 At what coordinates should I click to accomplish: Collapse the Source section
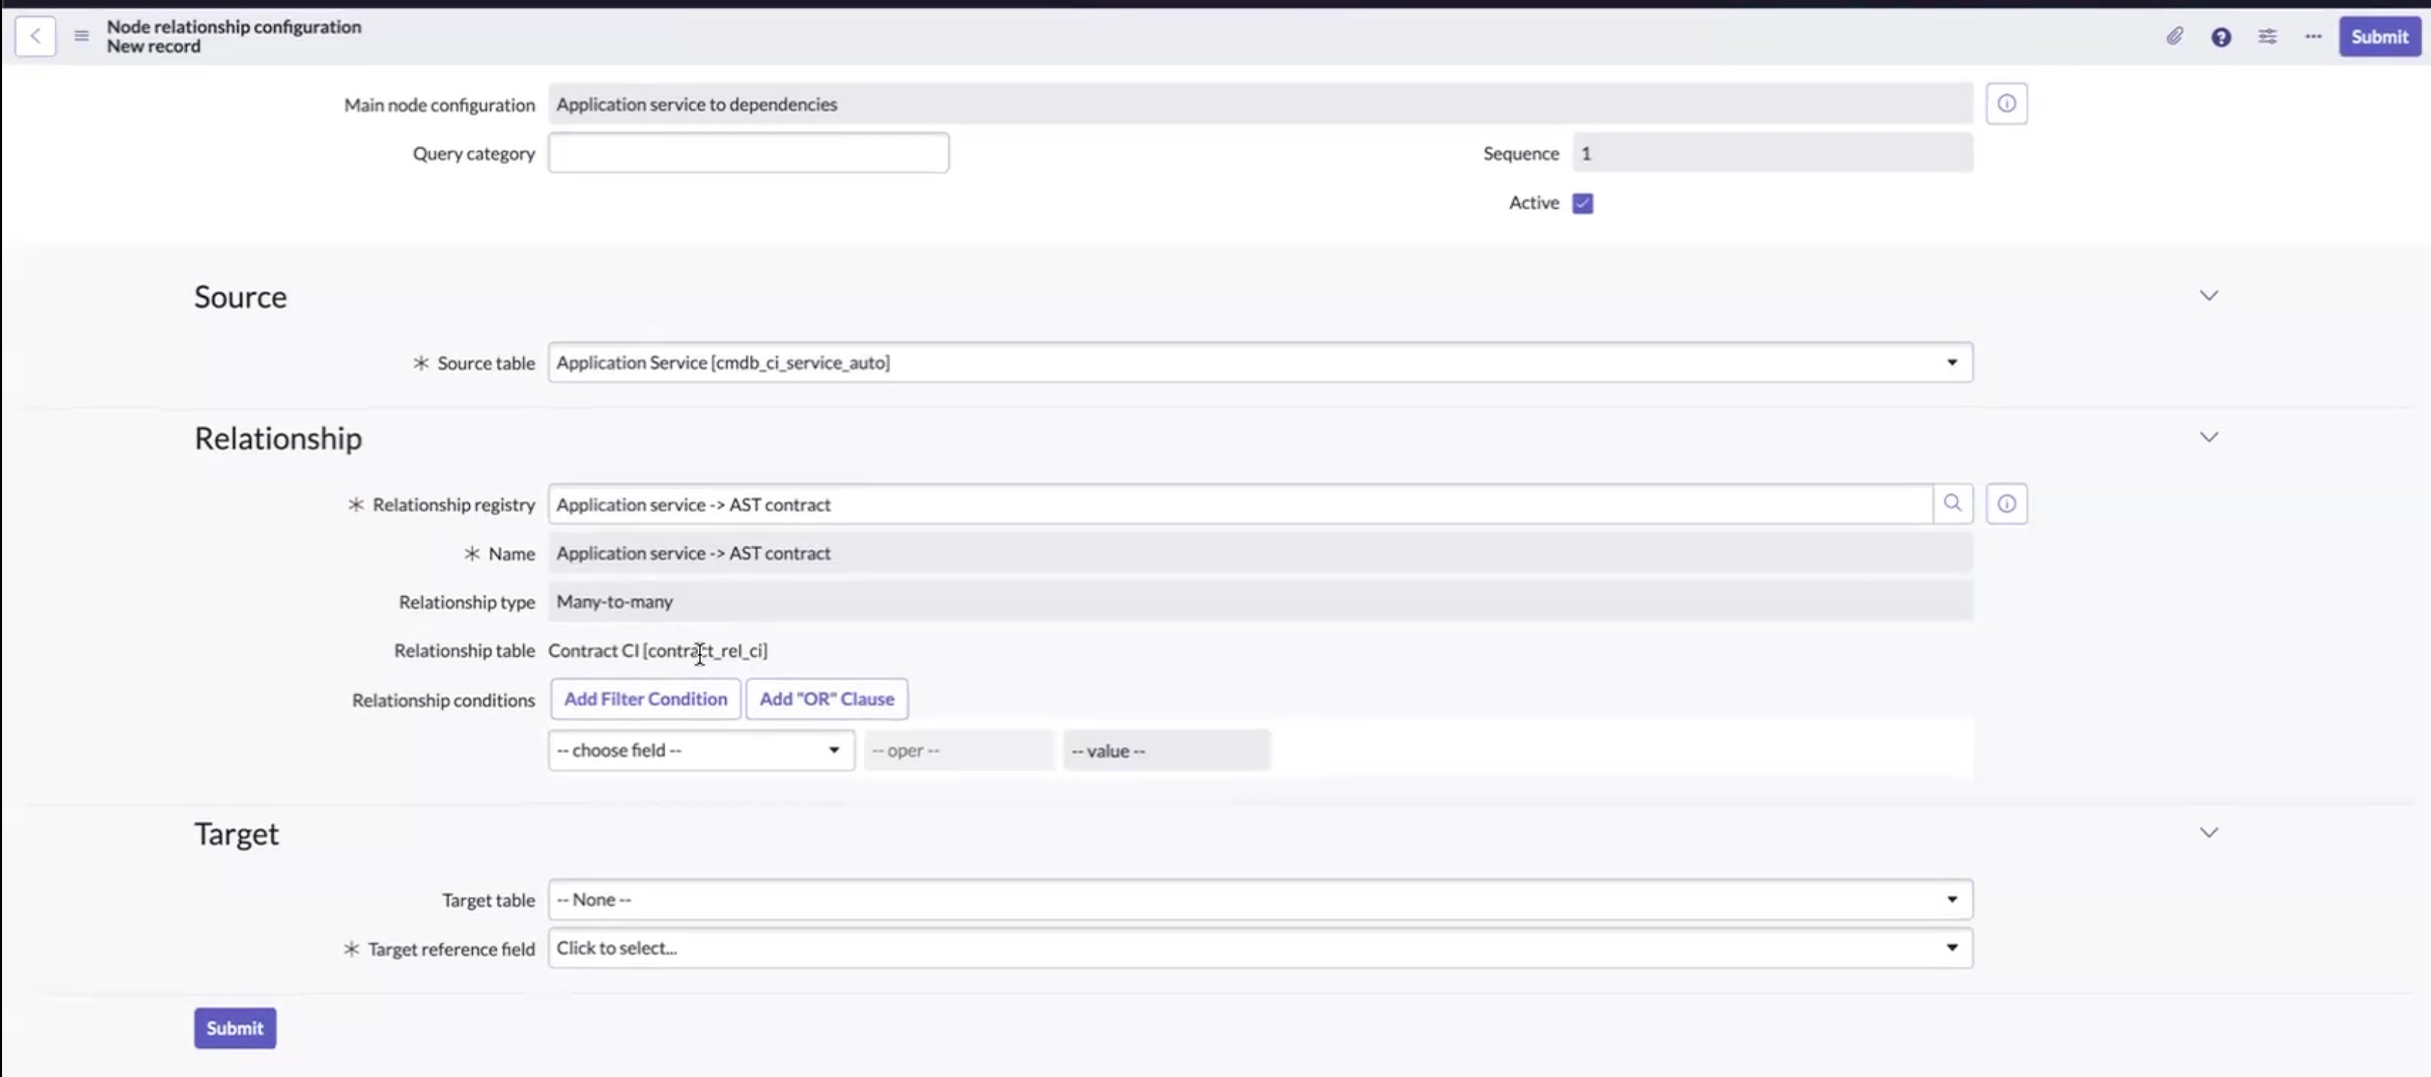(2208, 296)
